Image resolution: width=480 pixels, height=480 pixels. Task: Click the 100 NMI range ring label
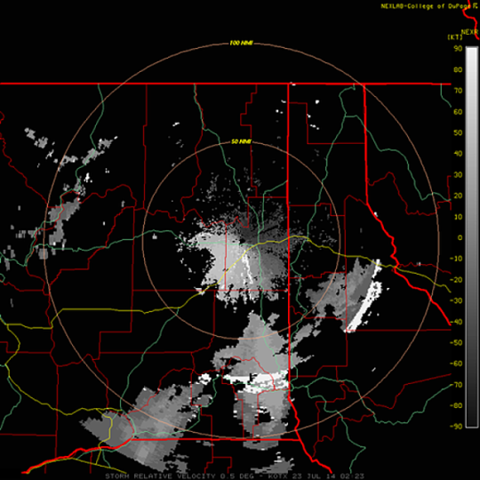241,44
